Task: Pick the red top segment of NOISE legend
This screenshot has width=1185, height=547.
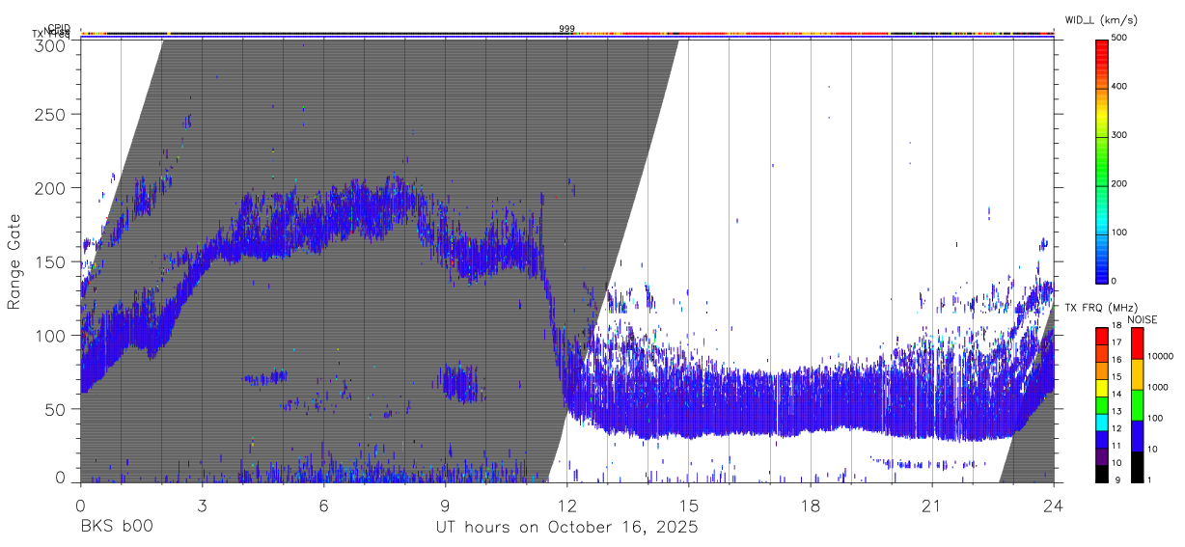Action: pyautogui.click(x=1137, y=343)
